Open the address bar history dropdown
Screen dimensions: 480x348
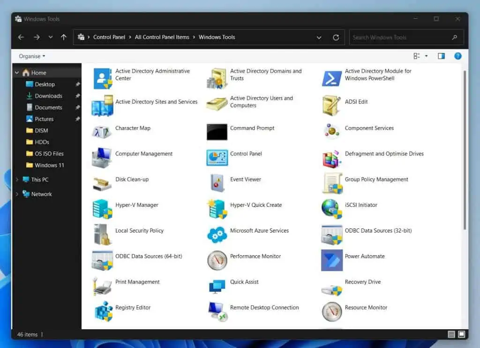(x=319, y=38)
